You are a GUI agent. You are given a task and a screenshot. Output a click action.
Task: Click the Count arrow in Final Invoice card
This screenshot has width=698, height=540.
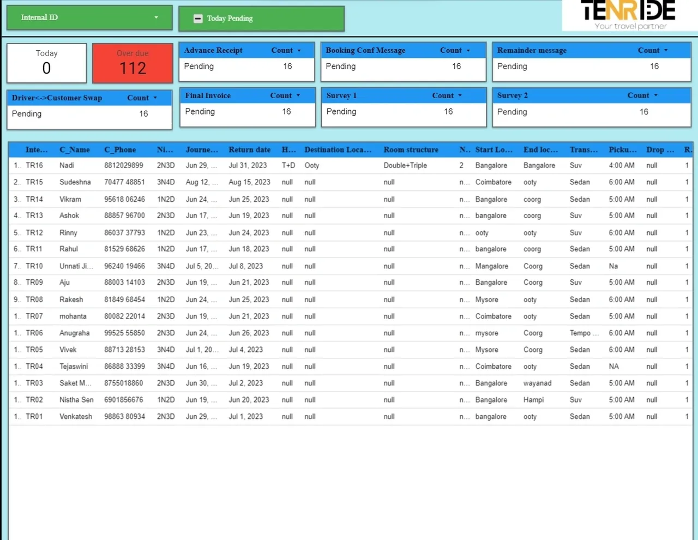(298, 95)
